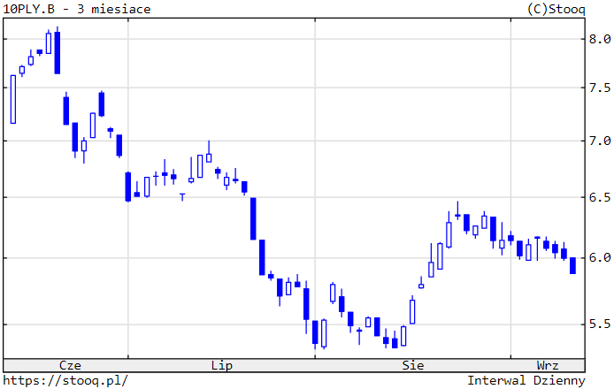This screenshot has width=614, height=389.
Task: Click the highest candle of the August rally near 6.5
Action: 457,214
